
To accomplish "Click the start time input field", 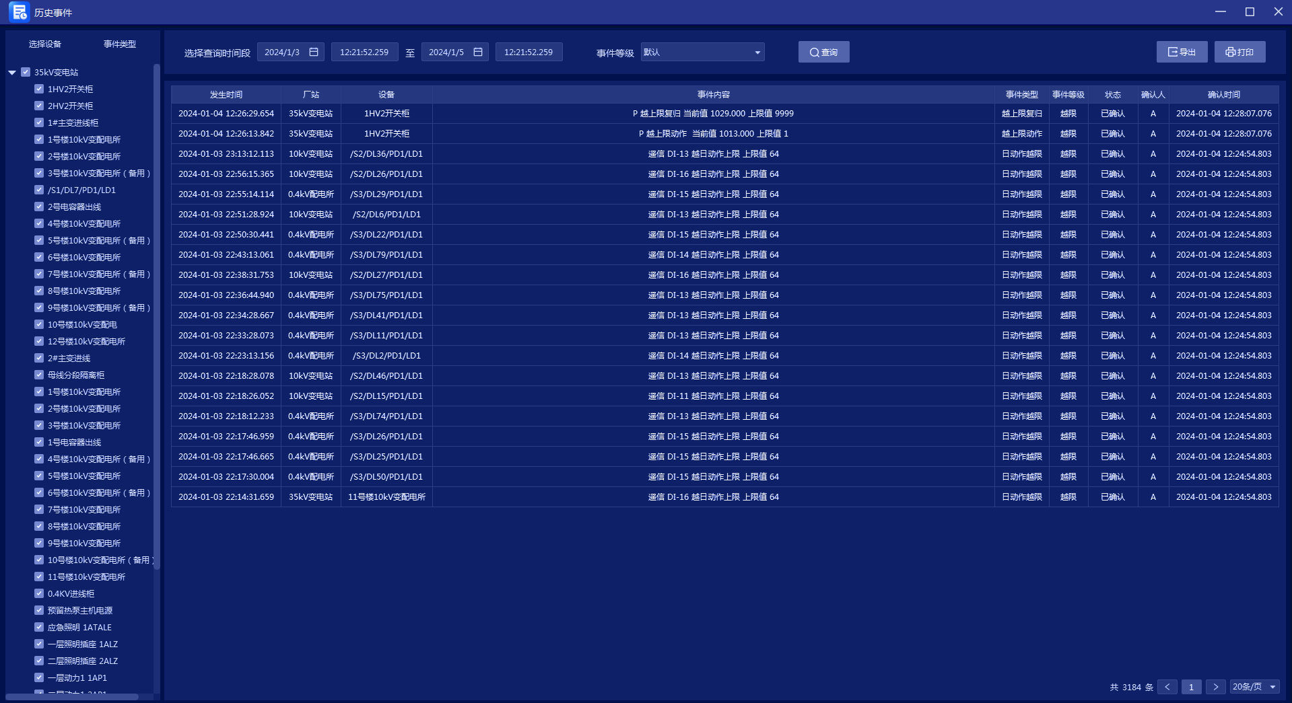I will pyautogui.click(x=364, y=52).
